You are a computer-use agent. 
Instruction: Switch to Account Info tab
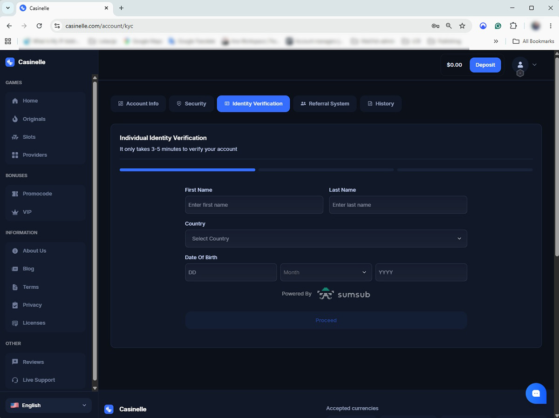click(x=138, y=104)
